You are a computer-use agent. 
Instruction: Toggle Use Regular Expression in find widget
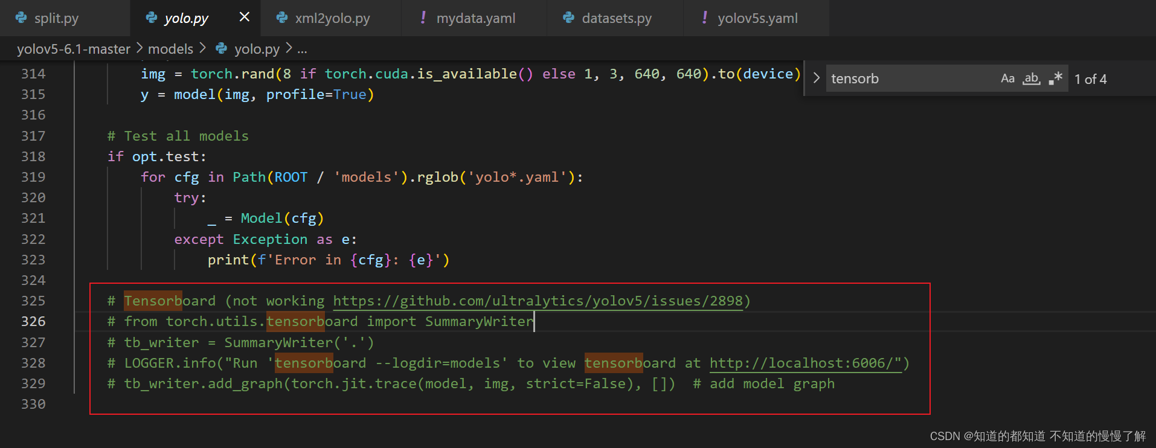pyautogui.click(x=1055, y=78)
